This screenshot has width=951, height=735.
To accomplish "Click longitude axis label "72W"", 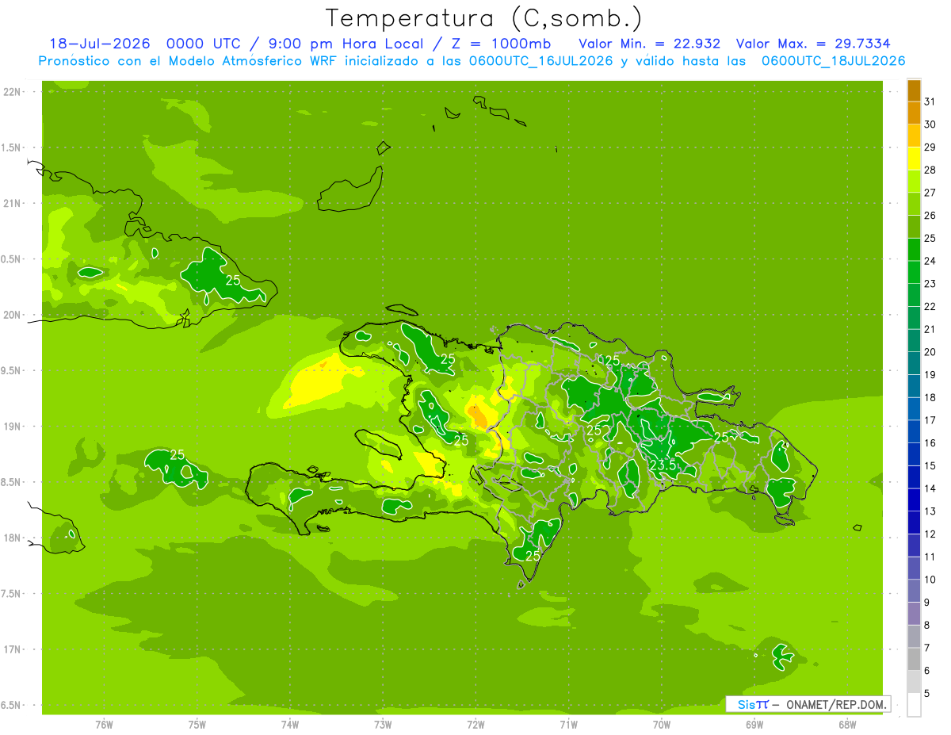I will 475,725.
